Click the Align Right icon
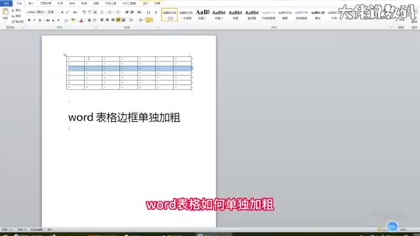 click(113, 20)
